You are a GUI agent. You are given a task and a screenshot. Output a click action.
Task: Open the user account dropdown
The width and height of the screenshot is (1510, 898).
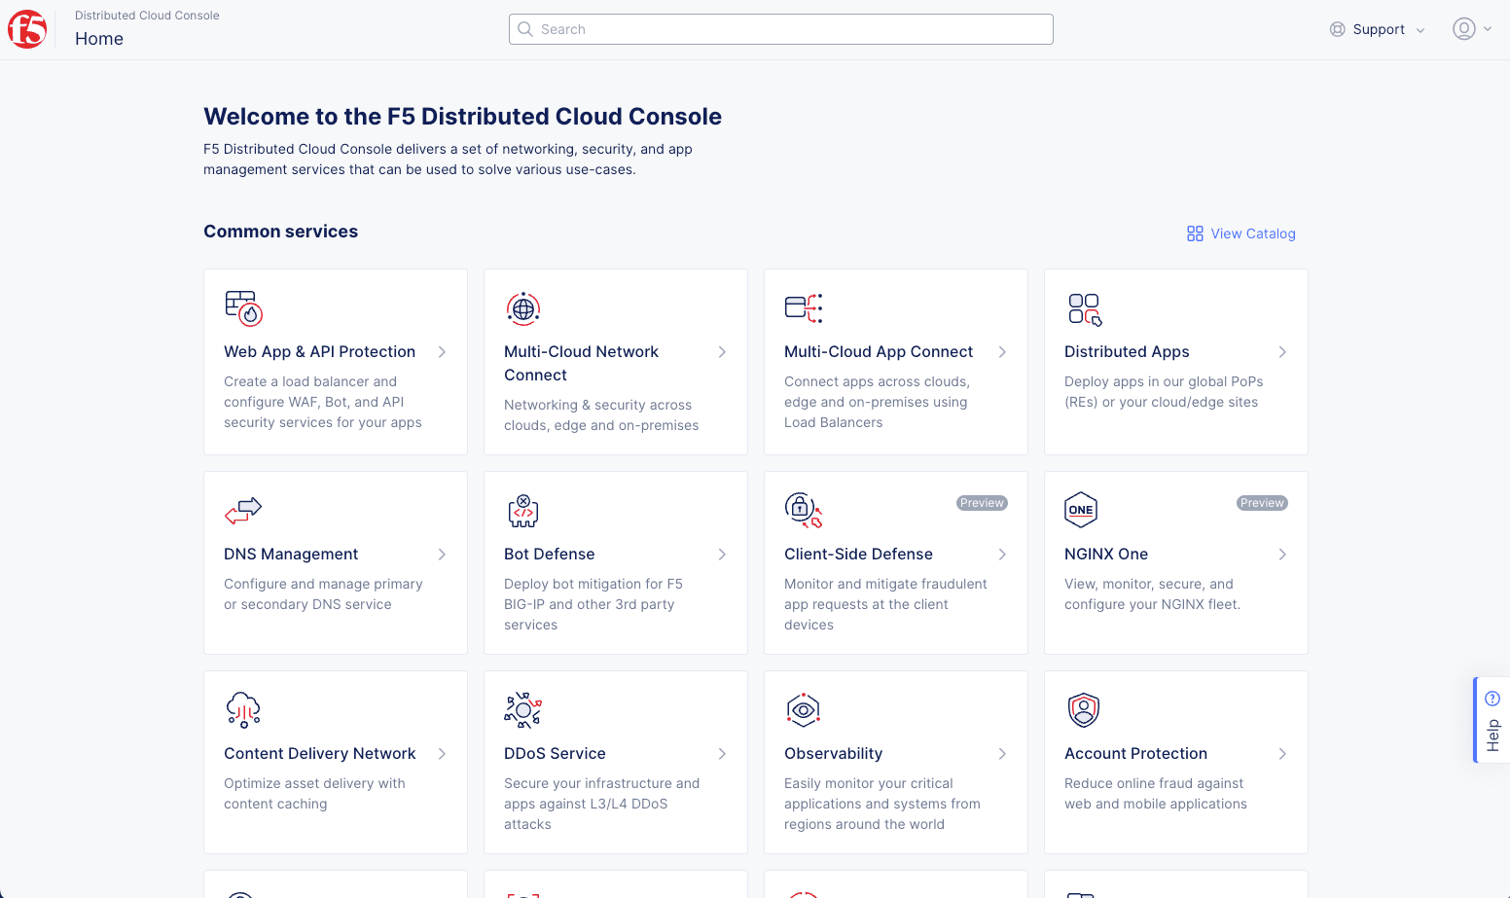click(x=1471, y=29)
